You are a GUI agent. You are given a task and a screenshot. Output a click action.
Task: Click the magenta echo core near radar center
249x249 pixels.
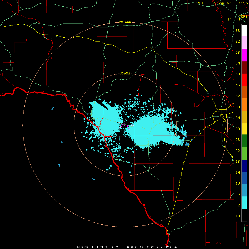[x=127, y=128]
